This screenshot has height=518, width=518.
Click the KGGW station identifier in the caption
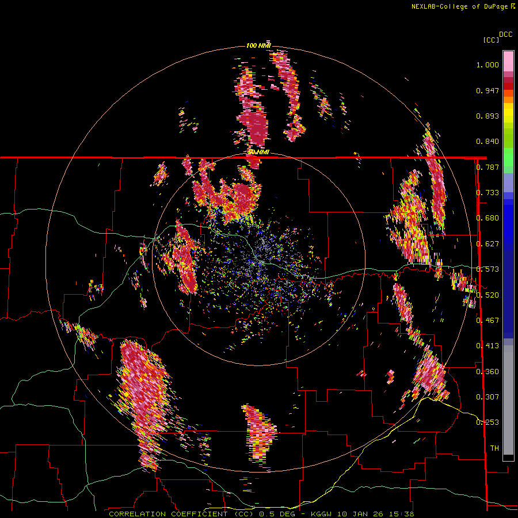(322, 514)
